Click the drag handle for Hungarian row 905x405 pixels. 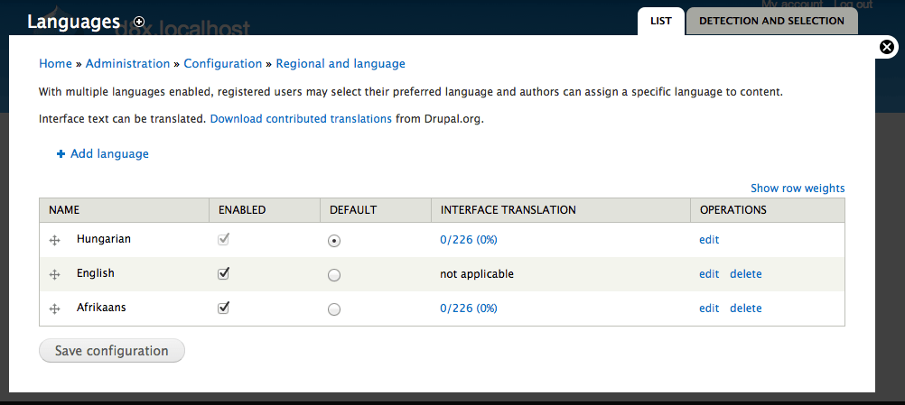click(54, 240)
